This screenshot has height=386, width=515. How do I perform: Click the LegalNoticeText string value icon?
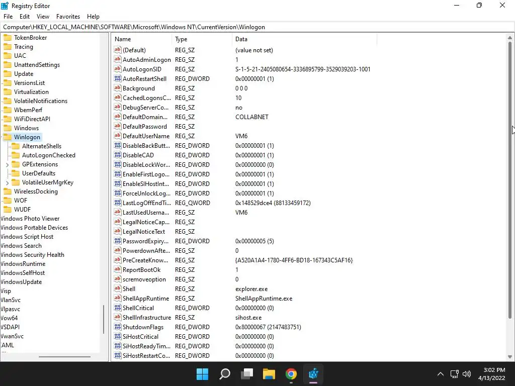coord(117,231)
